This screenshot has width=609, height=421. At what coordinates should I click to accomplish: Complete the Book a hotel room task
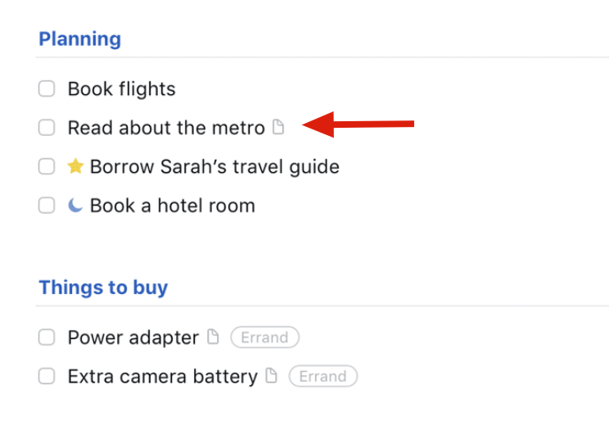(x=47, y=206)
